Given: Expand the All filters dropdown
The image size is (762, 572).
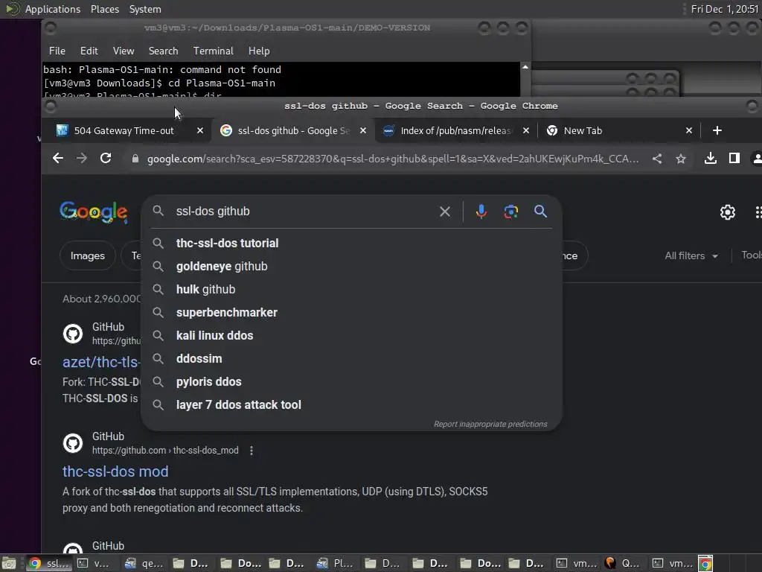Looking at the screenshot, I should 691,256.
